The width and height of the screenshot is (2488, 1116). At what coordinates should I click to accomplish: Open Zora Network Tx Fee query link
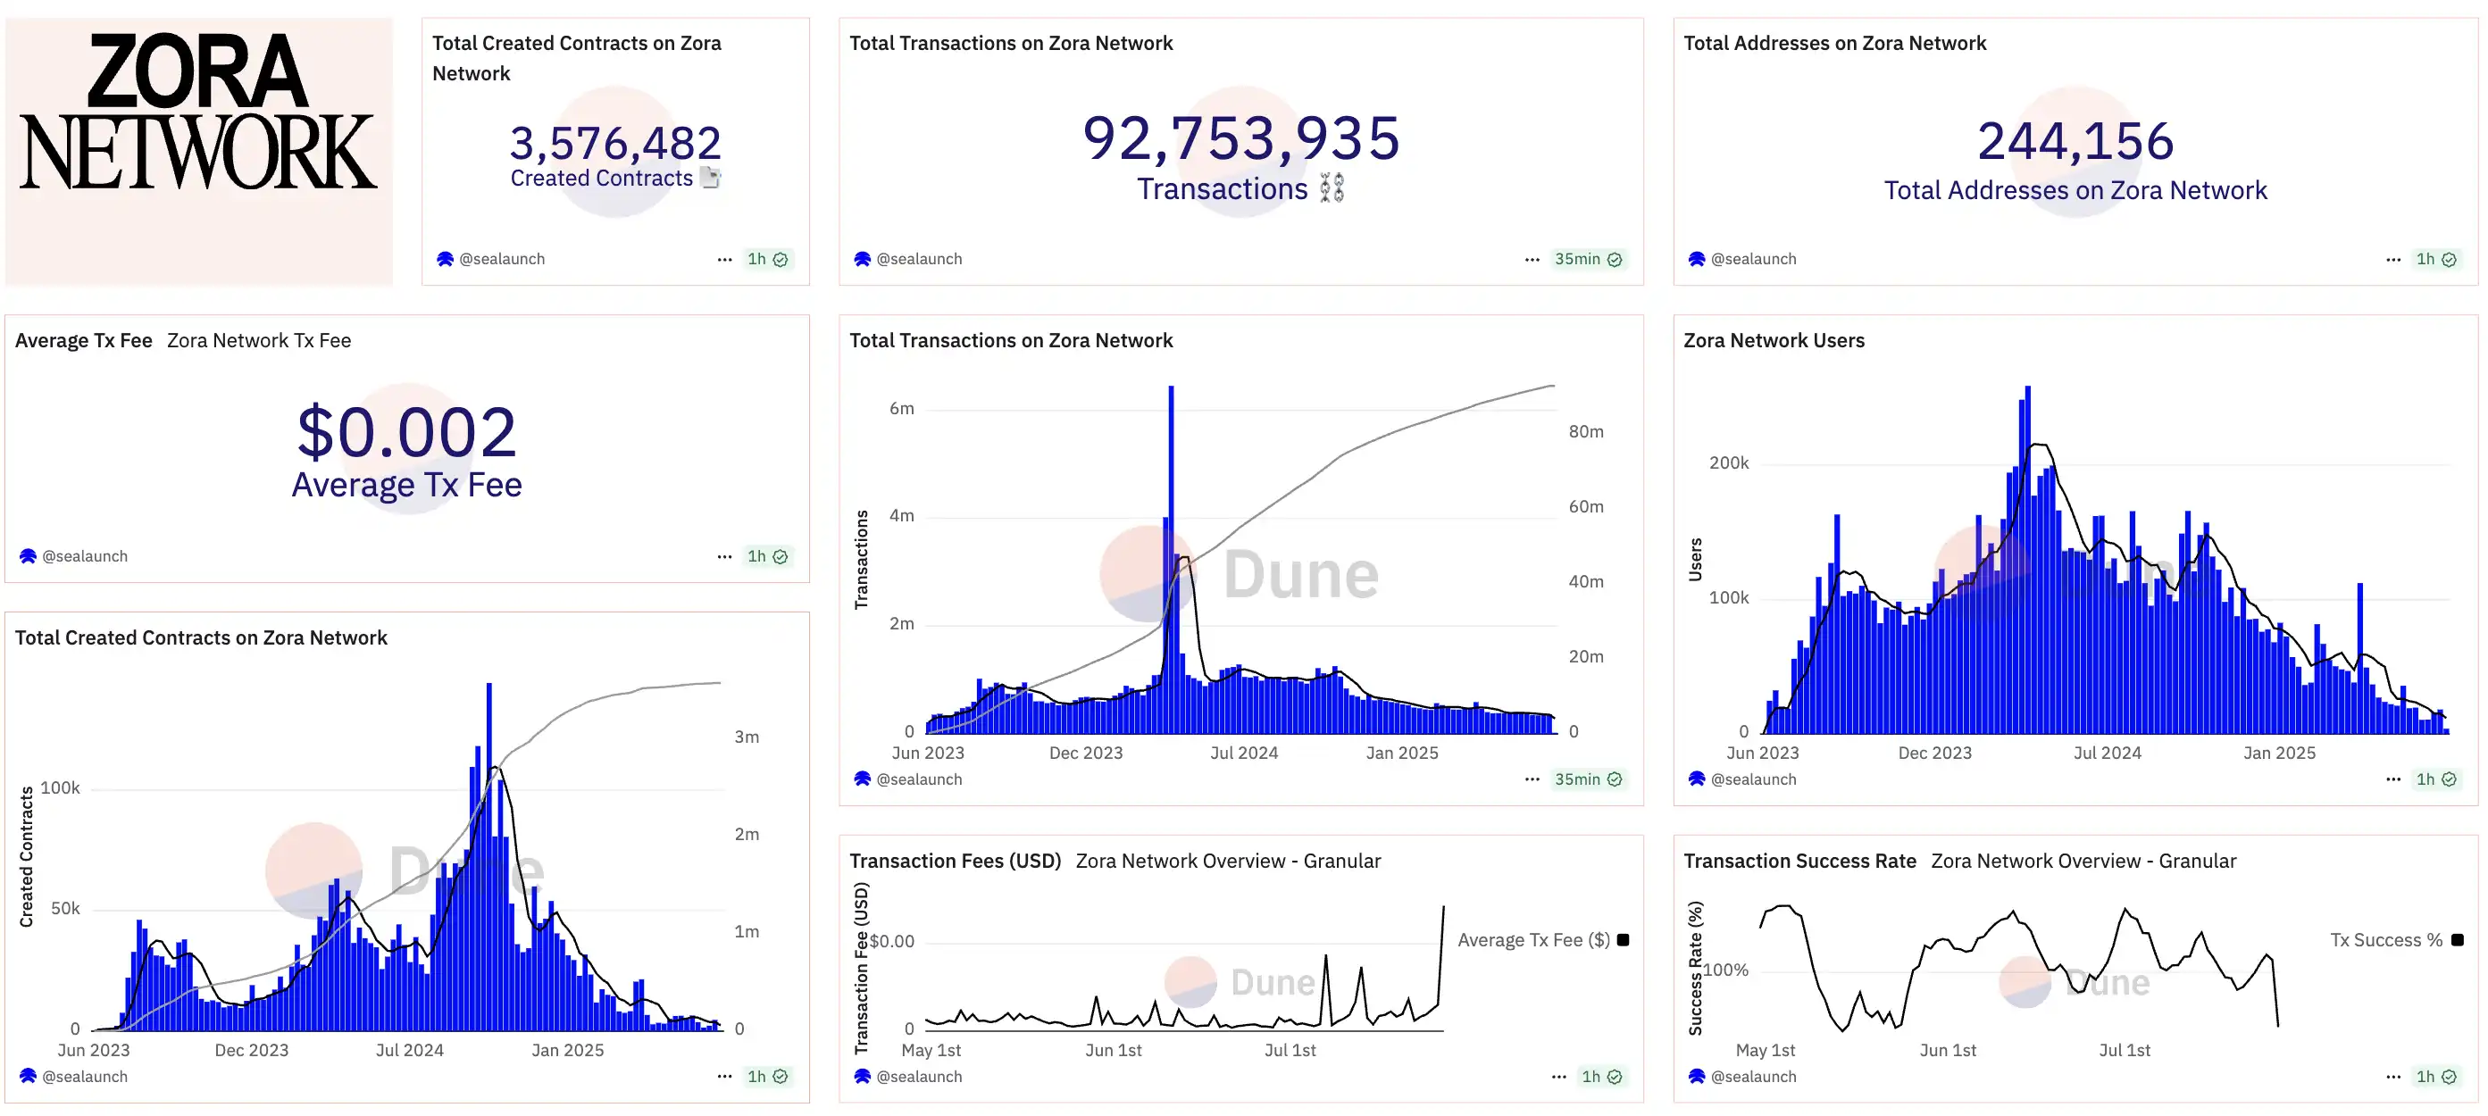pos(259,340)
